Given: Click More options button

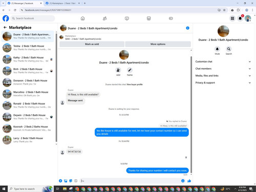Looking at the screenshot, I should point(158,44).
